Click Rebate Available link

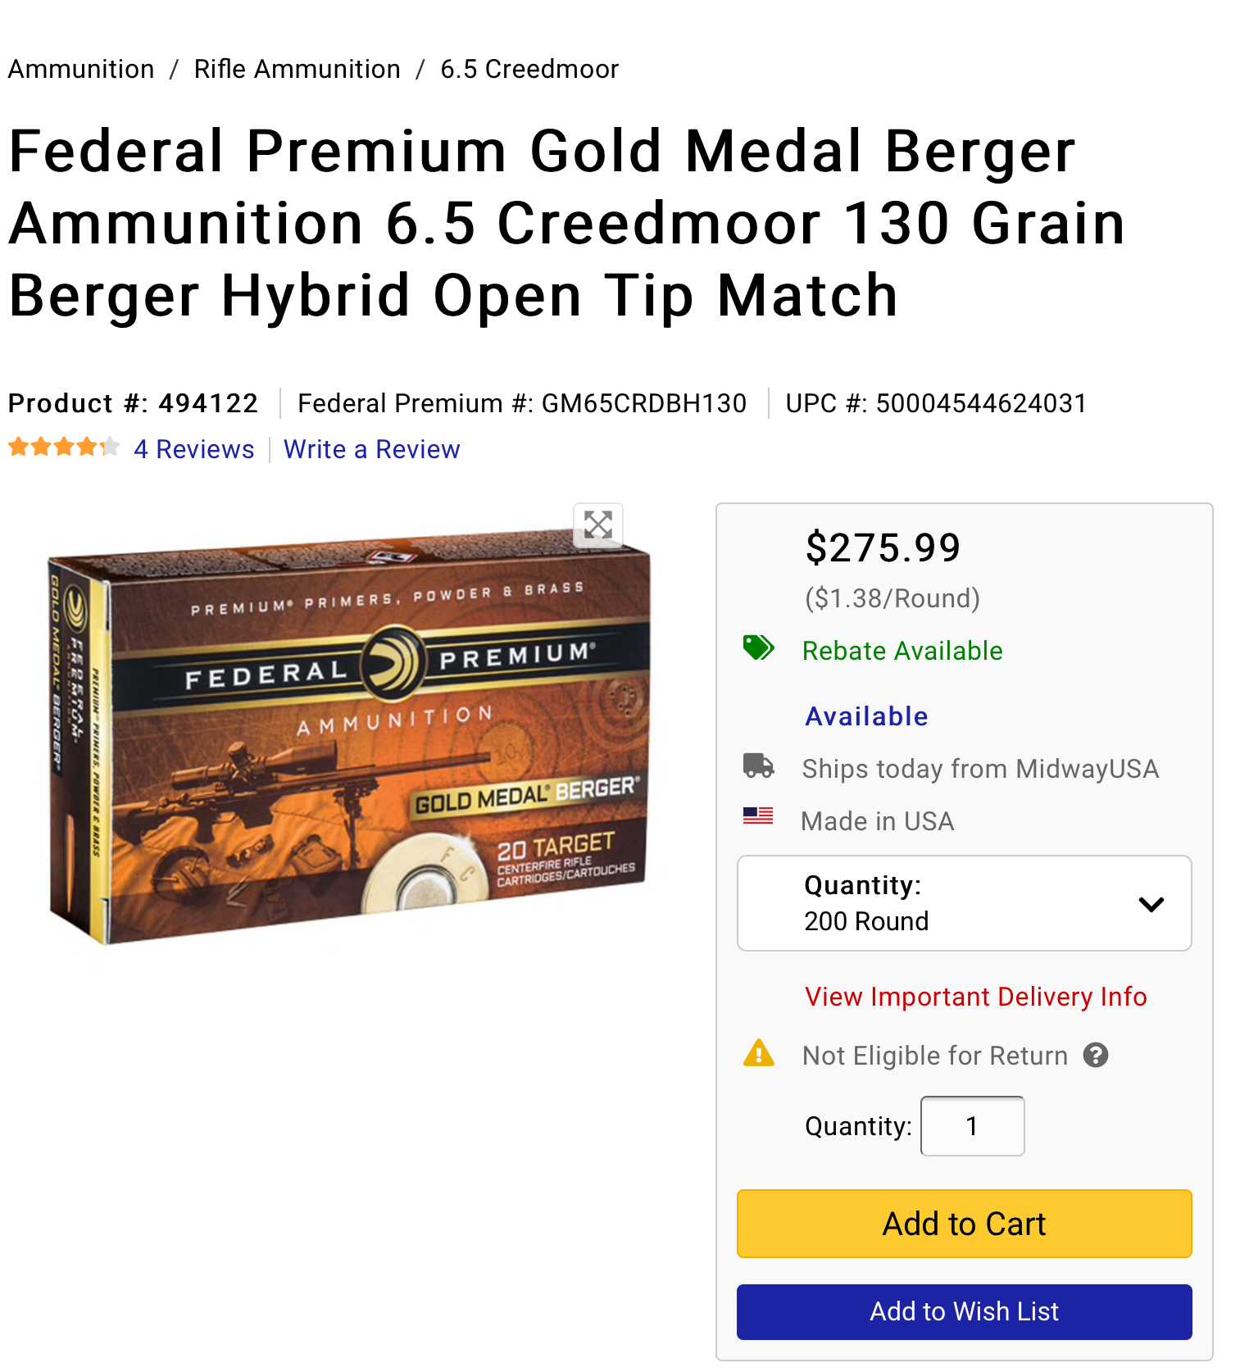[902, 651]
